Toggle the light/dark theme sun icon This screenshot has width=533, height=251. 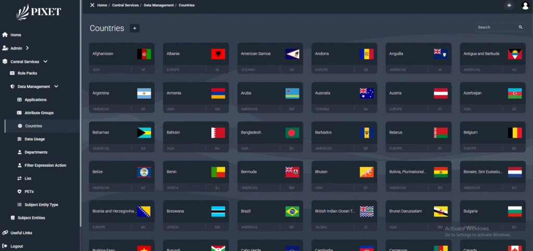tap(509, 5)
